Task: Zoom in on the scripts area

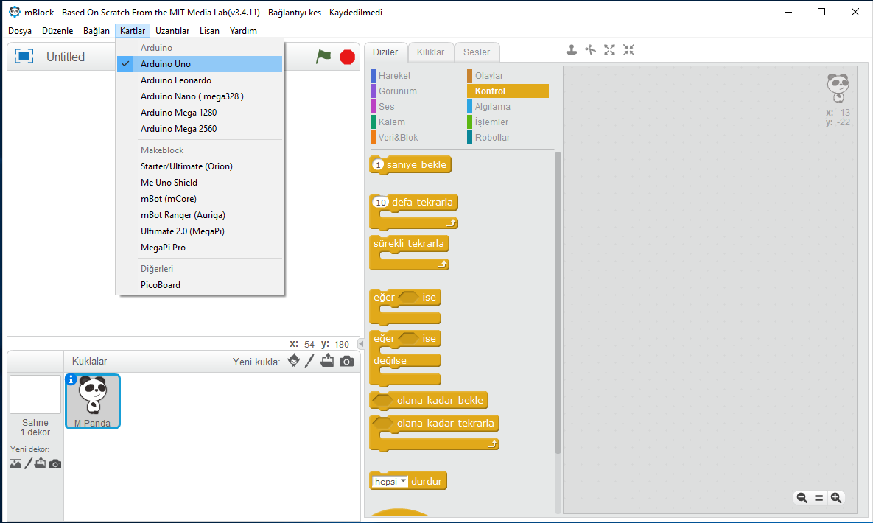Action: tap(836, 498)
